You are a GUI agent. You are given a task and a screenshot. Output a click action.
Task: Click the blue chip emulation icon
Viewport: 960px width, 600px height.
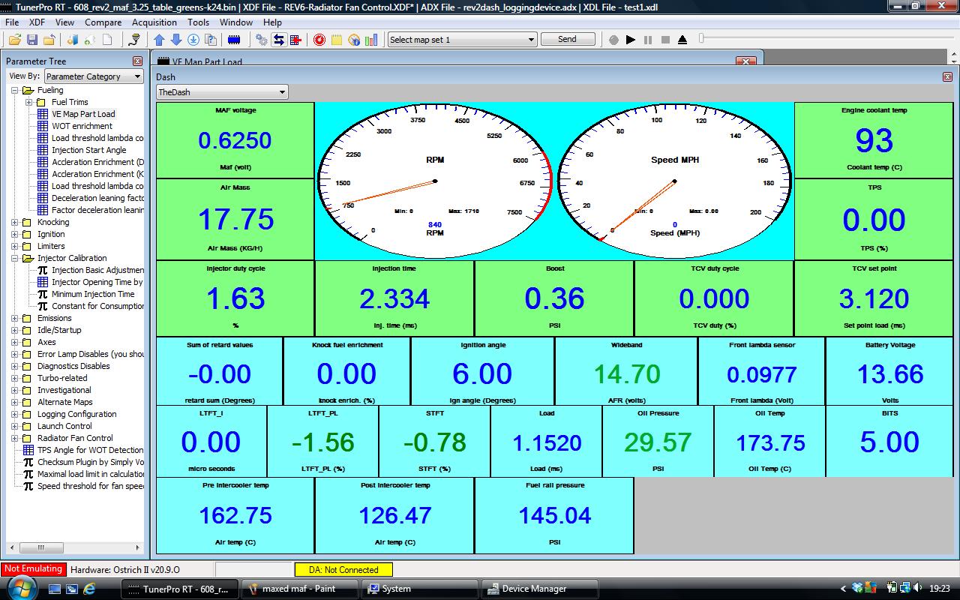tap(234, 40)
